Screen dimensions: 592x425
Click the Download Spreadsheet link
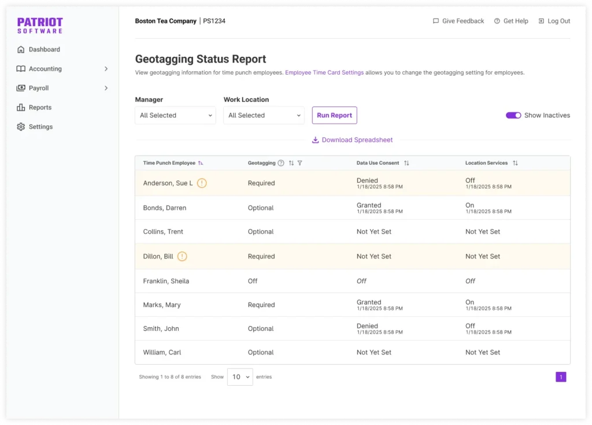pos(357,140)
